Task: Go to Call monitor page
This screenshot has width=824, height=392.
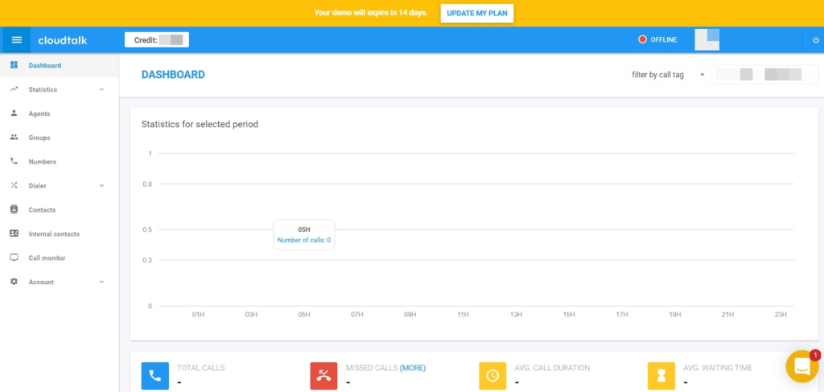Action: [x=47, y=258]
